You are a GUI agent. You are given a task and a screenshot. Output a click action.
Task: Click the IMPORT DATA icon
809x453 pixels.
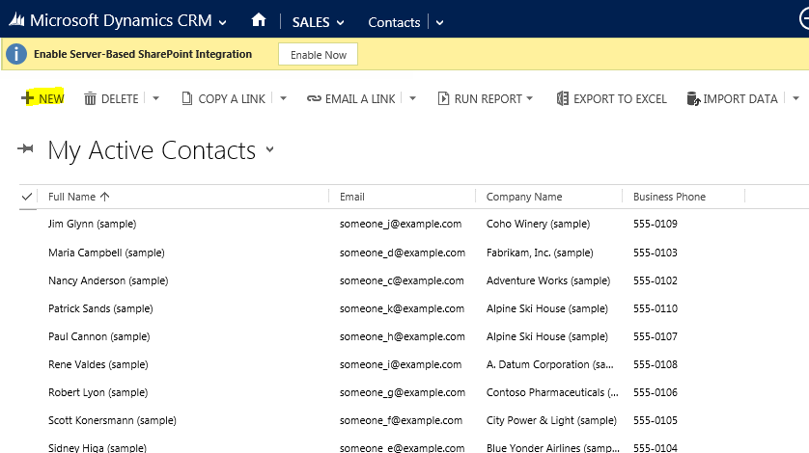(693, 98)
